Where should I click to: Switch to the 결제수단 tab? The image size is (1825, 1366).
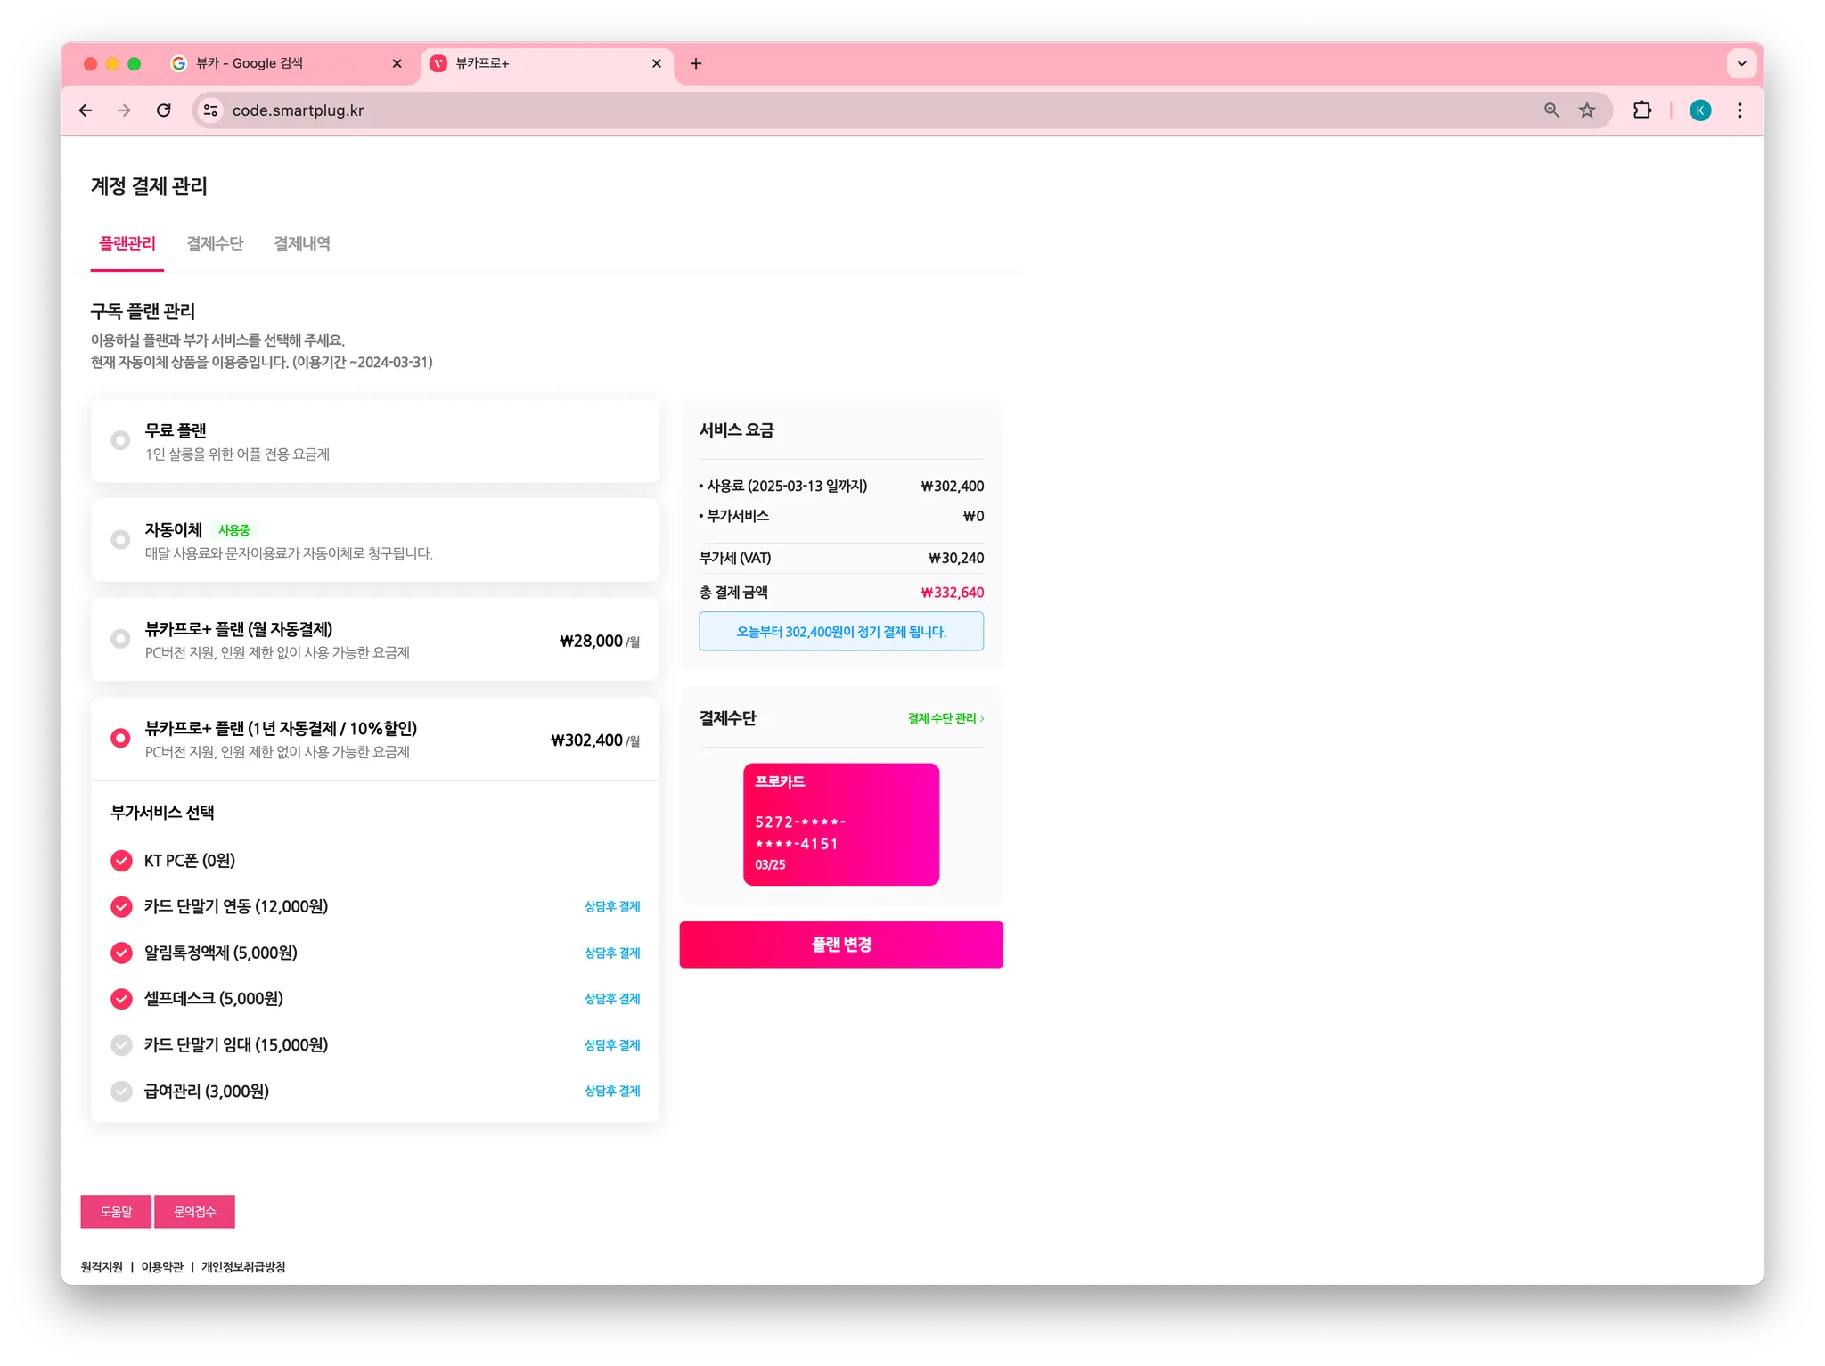coord(215,244)
